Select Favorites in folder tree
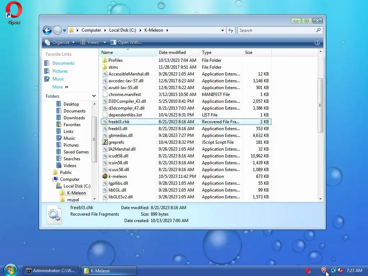Screen dimensions: 368x276 [x=72, y=125]
